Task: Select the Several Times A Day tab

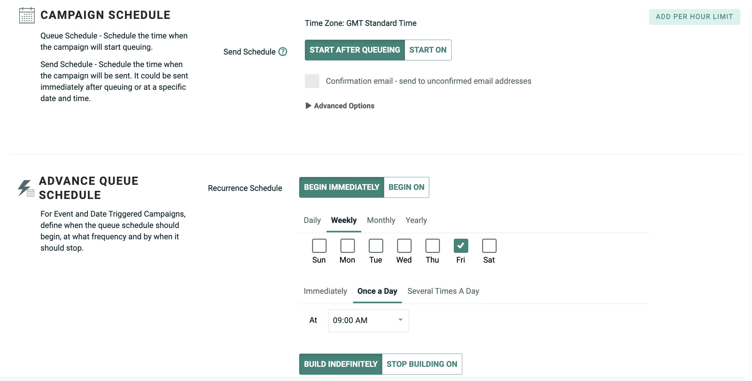Action: tap(443, 291)
